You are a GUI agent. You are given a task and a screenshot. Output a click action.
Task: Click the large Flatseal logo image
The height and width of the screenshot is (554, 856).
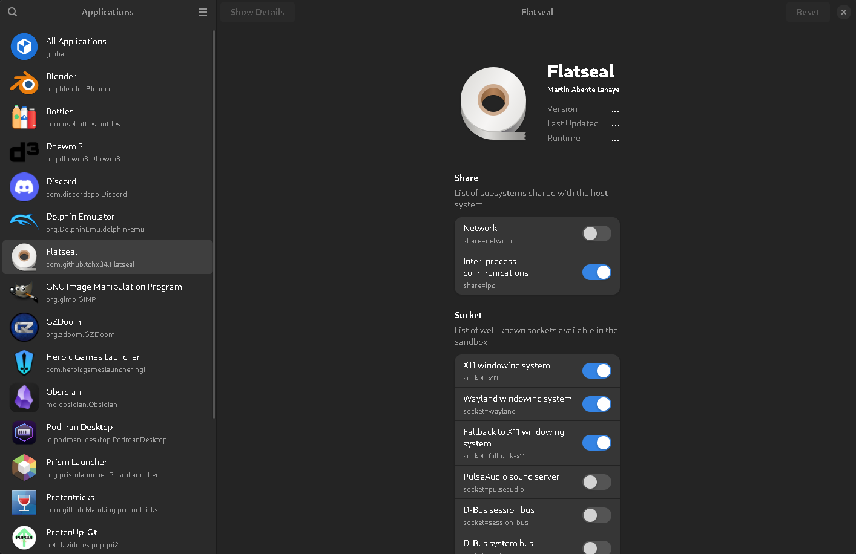[x=493, y=103]
